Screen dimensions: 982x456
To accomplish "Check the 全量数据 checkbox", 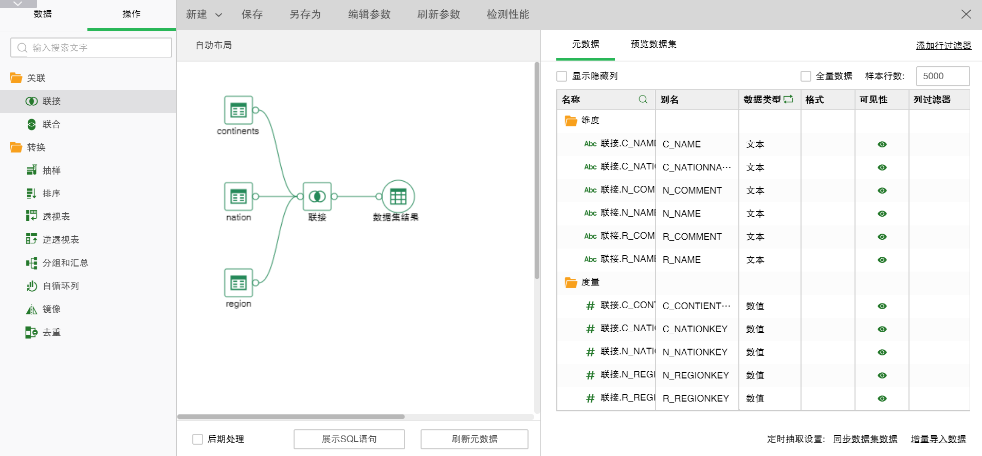I will coord(806,76).
